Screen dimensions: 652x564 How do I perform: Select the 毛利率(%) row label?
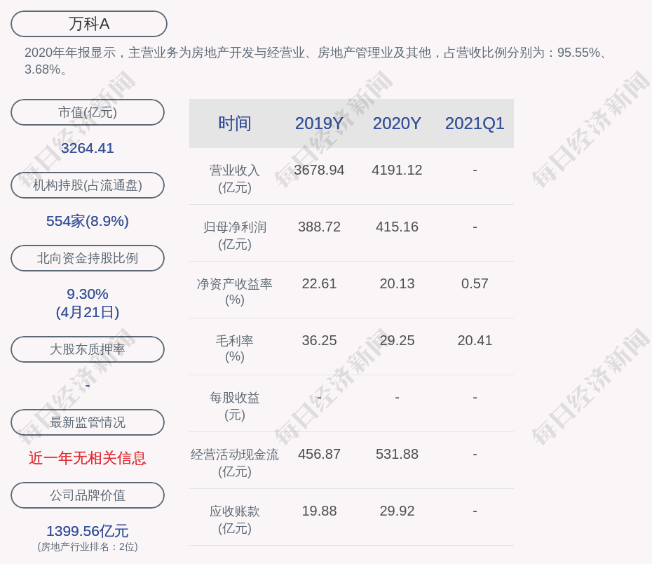pyautogui.click(x=235, y=349)
